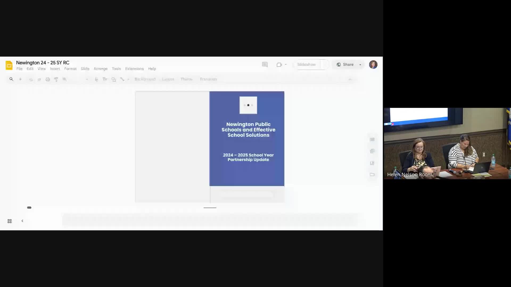Open comment history icon
The image size is (511, 287).
point(265,65)
